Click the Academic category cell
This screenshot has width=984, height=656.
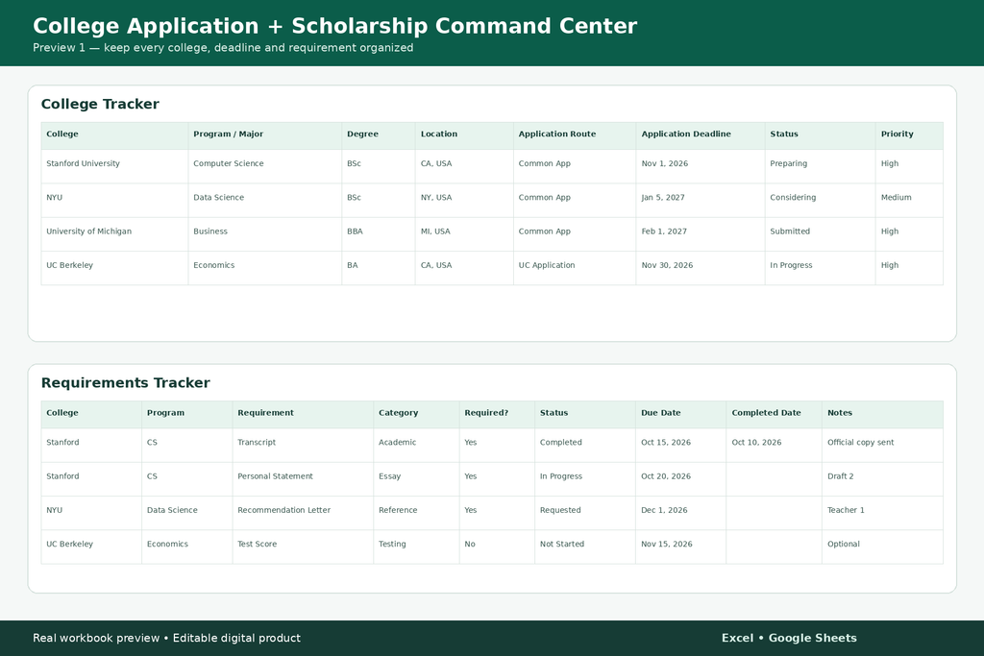pos(416,446)
